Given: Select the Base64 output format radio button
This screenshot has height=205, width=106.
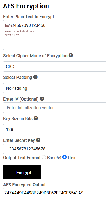Looking at the screenshot, I should click(44, 157).
